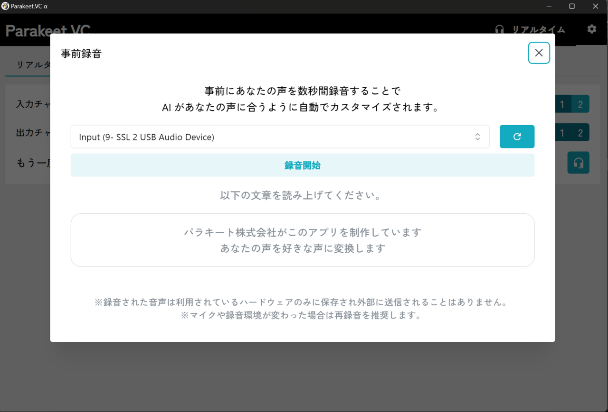Click the headphone icon button in background panel
Image resolution: width=608 pixels, height=412 pixels.
pos(578,163)
